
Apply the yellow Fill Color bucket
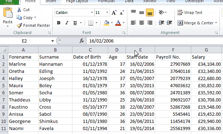pos(106,23)
